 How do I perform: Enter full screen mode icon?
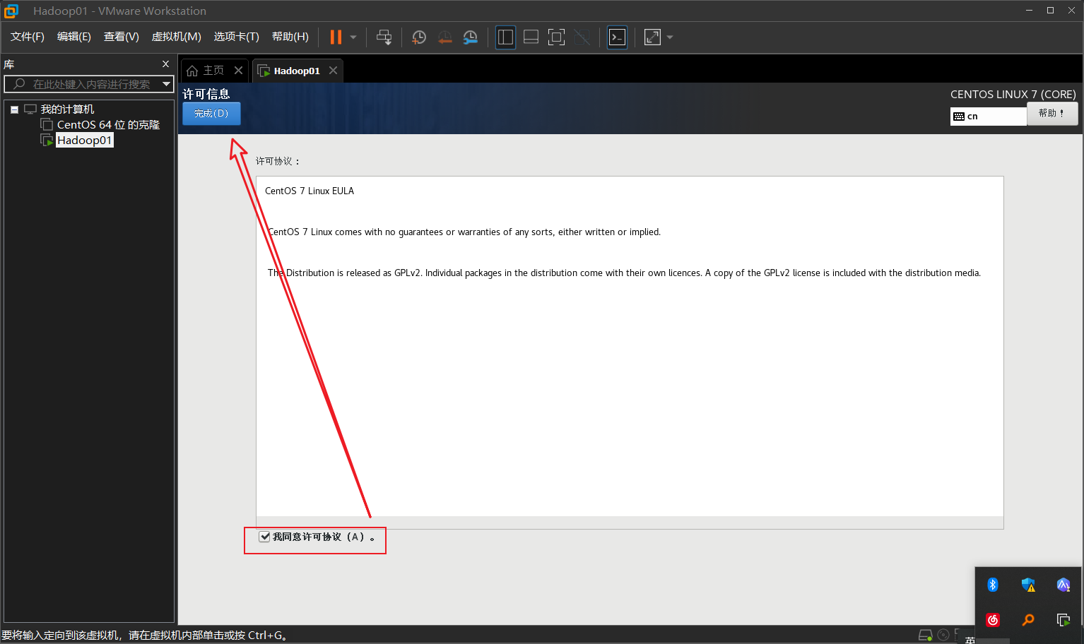(556, 37)
